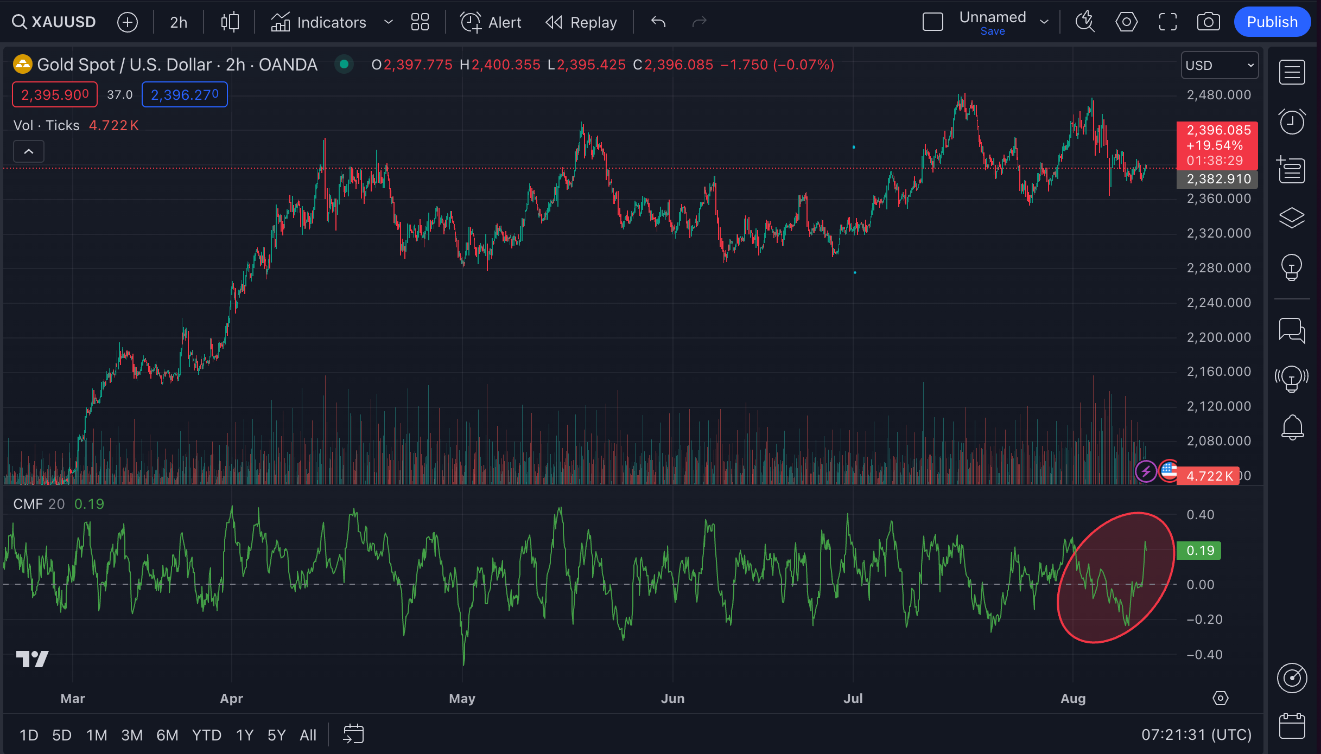Toggle the layout rectangle checkbox near Unnamed
The image size is (1321, 754).
click(x=932, y=22)
